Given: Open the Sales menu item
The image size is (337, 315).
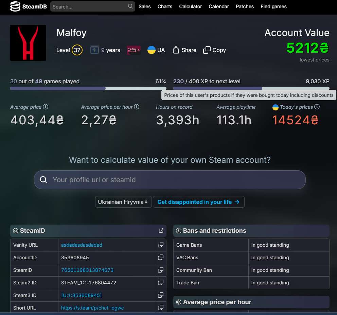Looking at the screenshot, I should point(144,6).
